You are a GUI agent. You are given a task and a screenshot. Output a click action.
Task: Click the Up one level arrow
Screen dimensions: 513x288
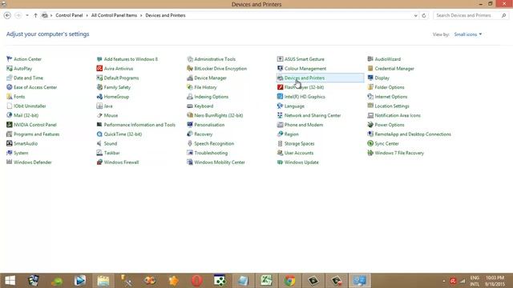tap(35, 15)
